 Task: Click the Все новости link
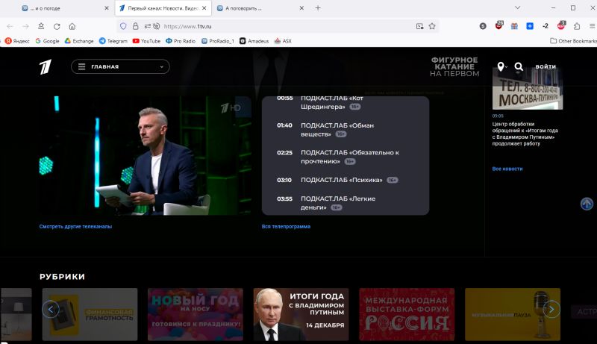pos(507,169)
